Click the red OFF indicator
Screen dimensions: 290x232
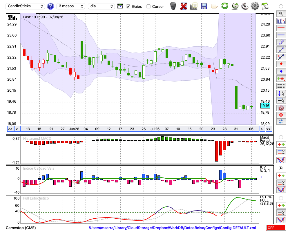[276, 228]
